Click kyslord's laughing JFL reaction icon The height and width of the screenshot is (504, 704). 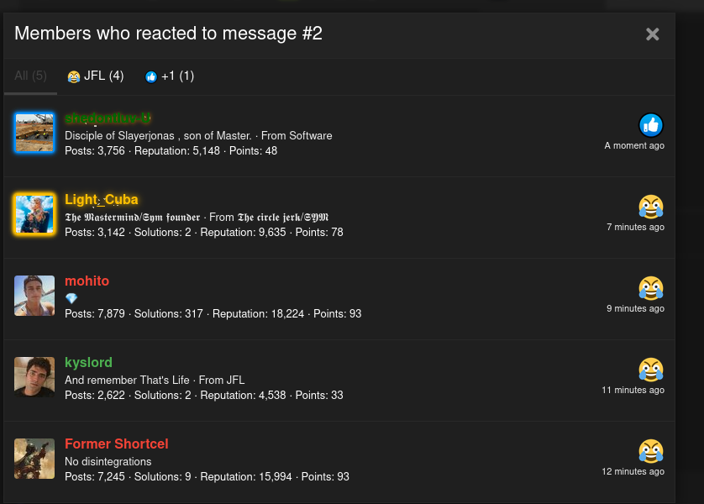(x=651, y=370)
